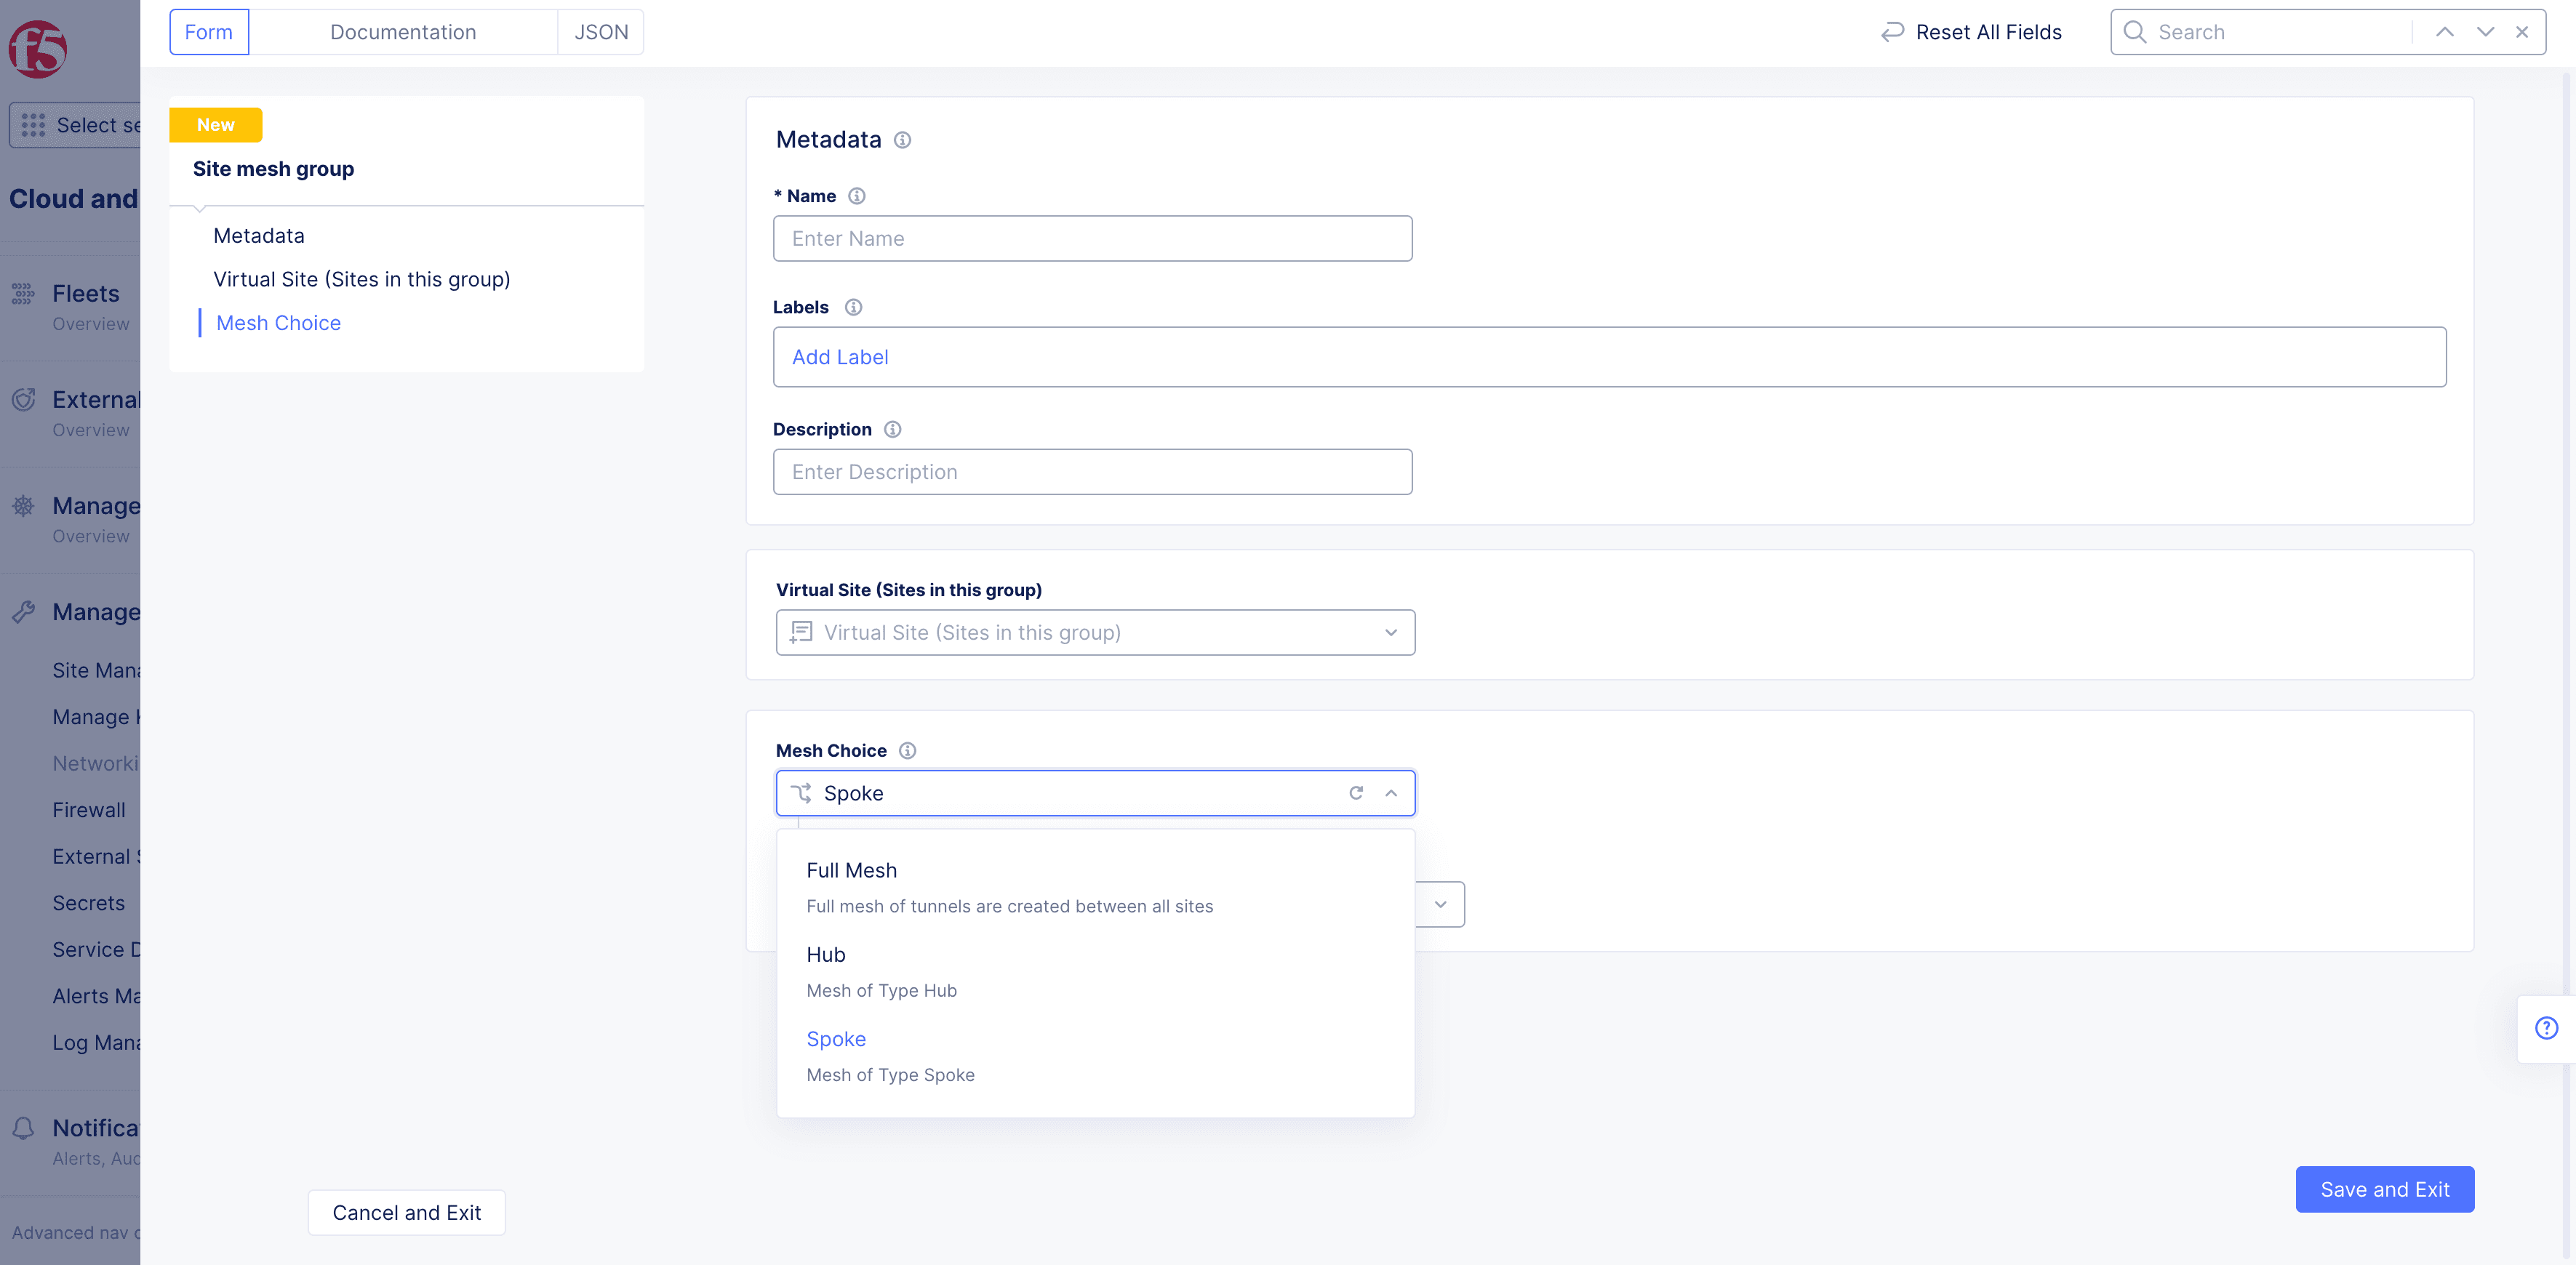Choose Full Mesh option
Screen dimensions: 2576x1265
(x=852, y=870)
